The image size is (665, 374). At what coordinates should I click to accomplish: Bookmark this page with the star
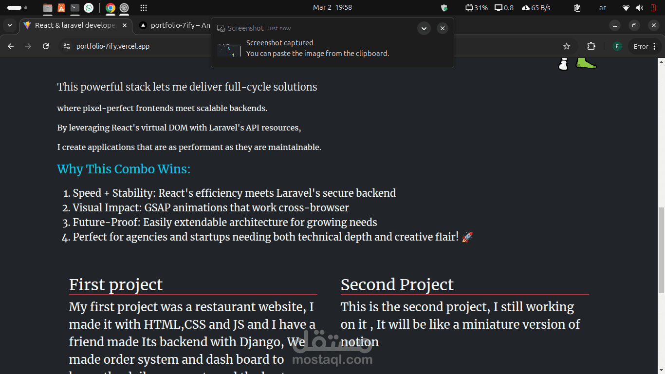click(566, 46)
